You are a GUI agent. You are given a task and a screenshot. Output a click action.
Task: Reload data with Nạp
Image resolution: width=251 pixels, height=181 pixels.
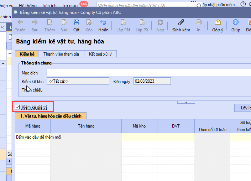coord(160,25)
